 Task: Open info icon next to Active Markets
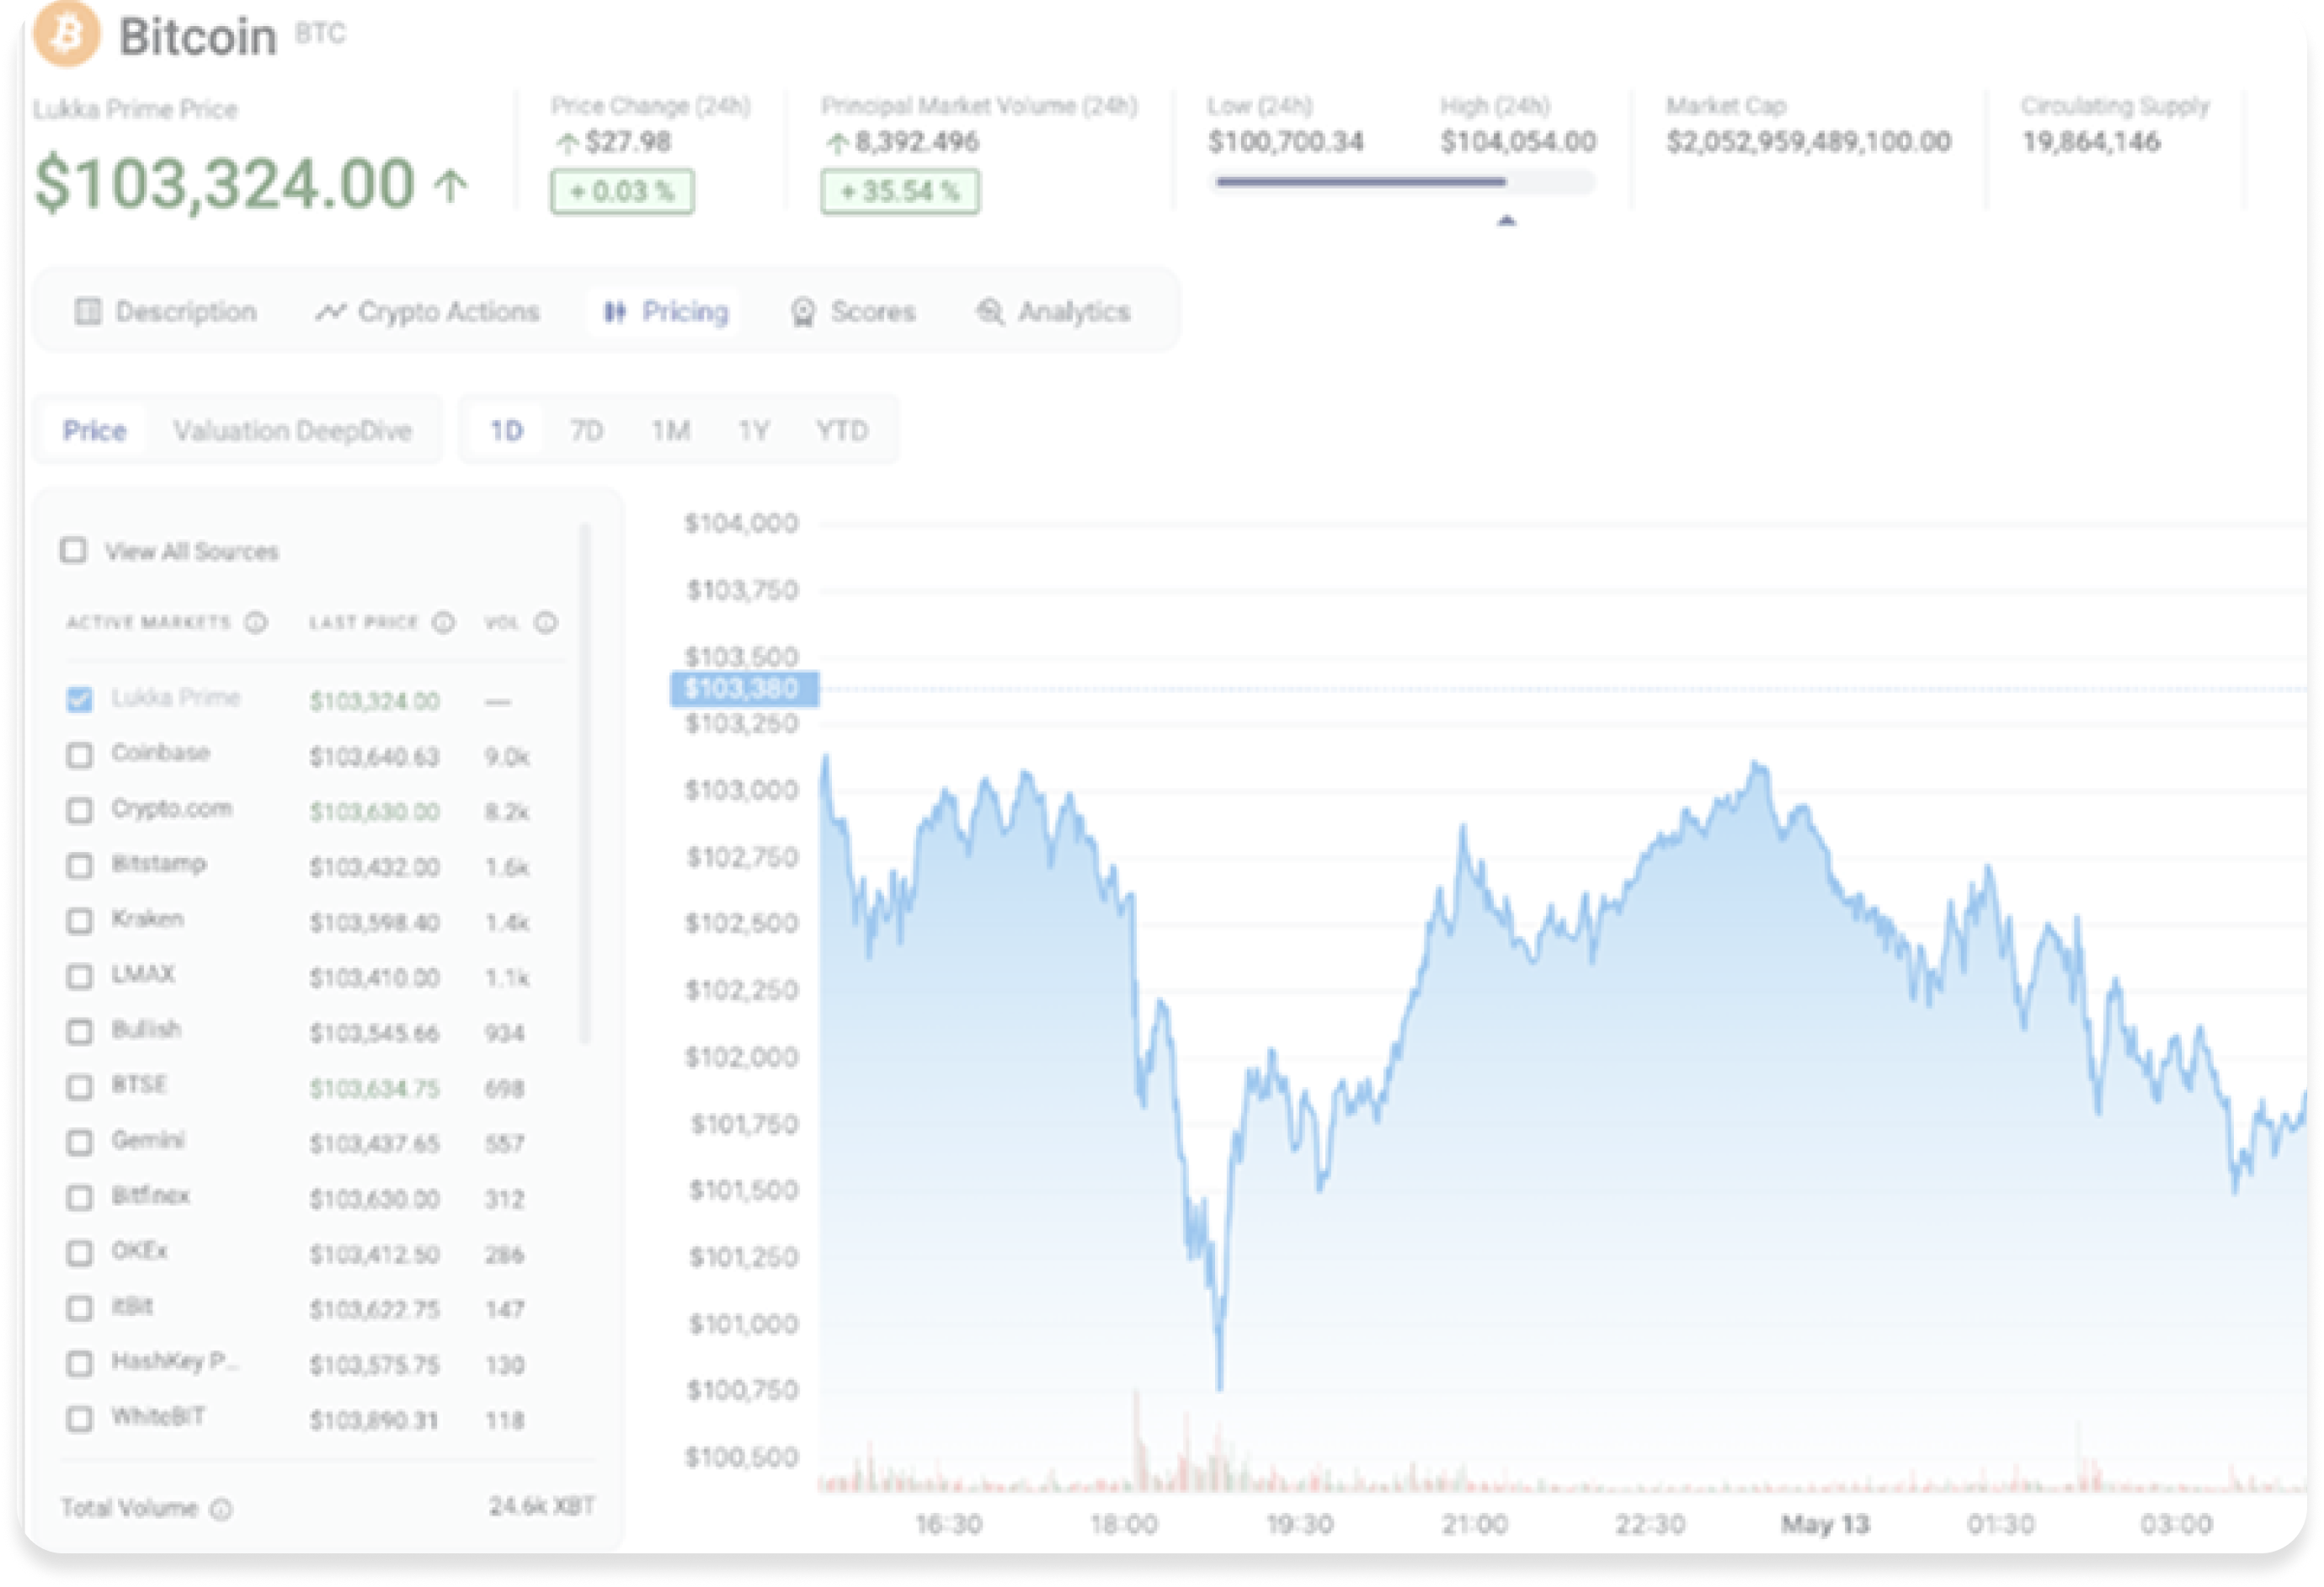[256, 622]
